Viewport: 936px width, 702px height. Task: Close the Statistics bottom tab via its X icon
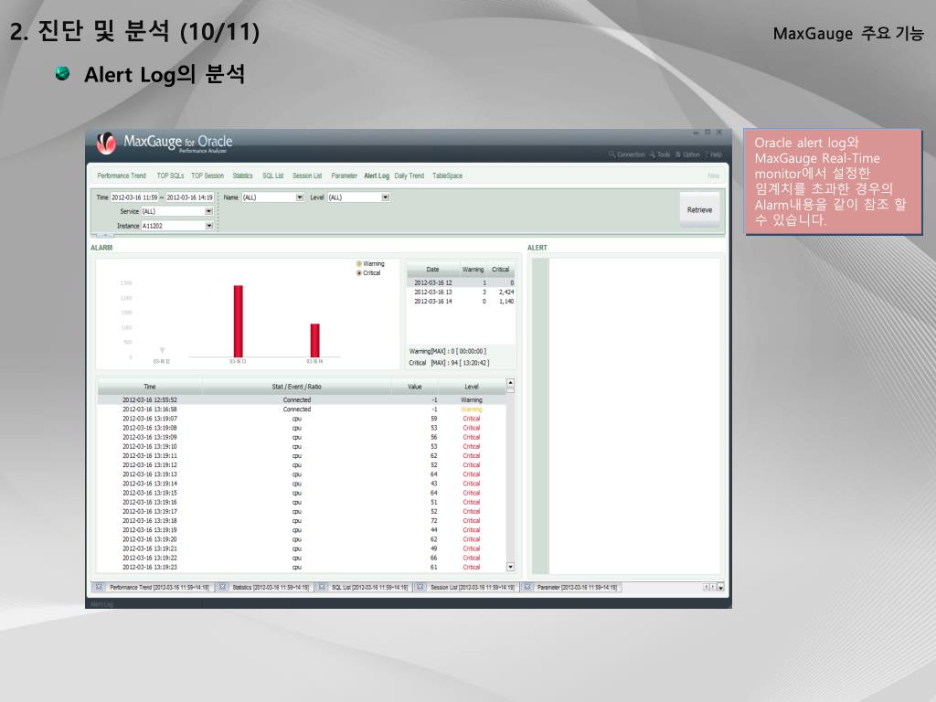[x=222, y=588]
